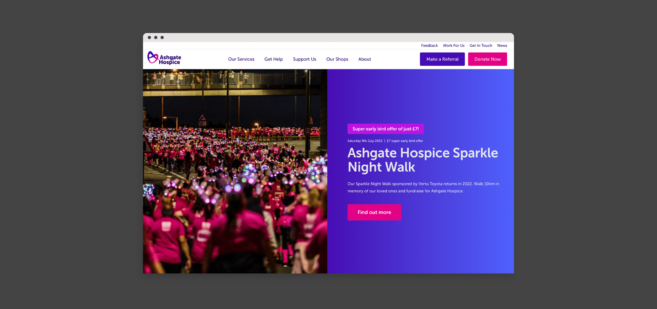Open the Feedback link

429,46
